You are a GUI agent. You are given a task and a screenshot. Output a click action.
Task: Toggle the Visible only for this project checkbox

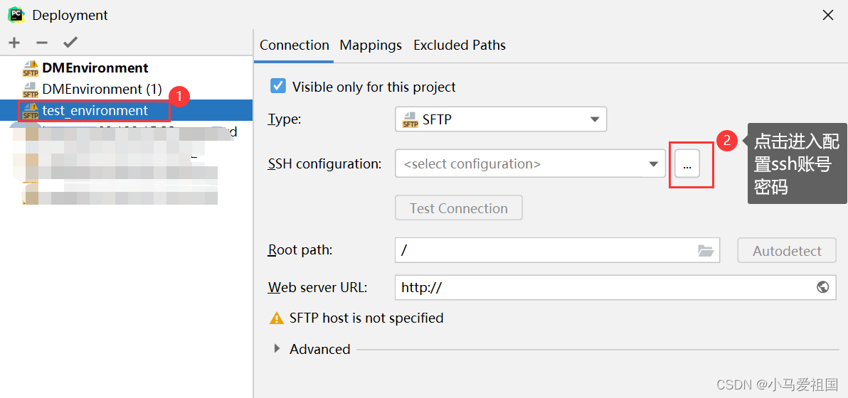coord(278,87)
